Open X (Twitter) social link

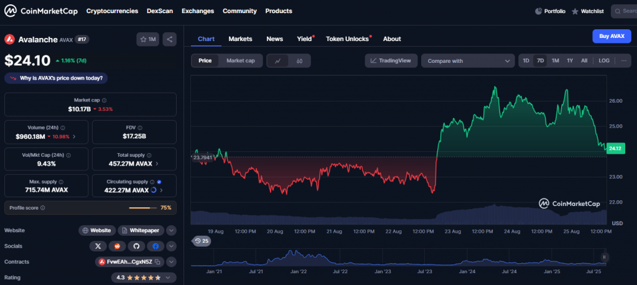98,246
